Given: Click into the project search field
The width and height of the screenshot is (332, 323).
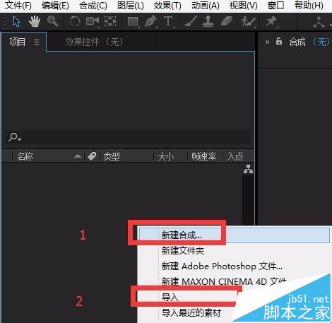Looking at the screenshot, I should [x=128, y=137].
